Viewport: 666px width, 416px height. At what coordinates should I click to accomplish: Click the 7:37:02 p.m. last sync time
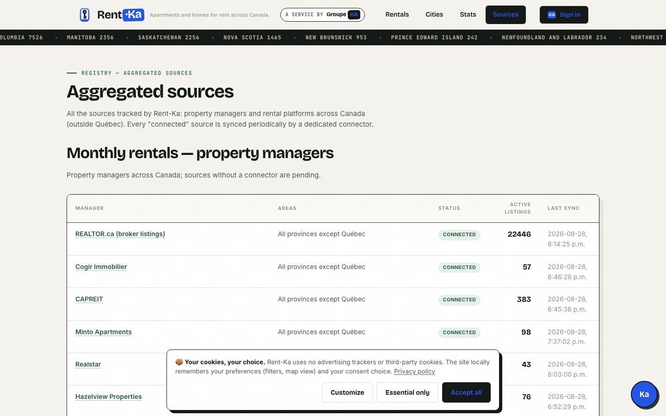coord(567,342)
